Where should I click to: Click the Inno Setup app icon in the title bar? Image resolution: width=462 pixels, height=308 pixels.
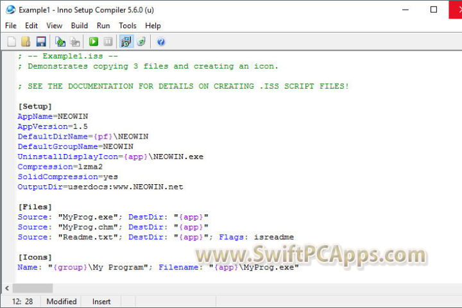click(x=11, y=10)
